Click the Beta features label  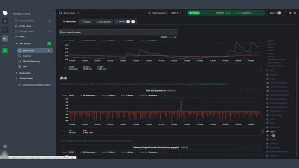point(159,13)
